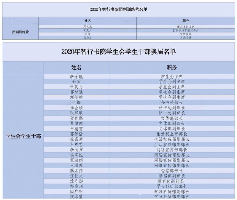Select the 祁晓玥 name cell
The width and height of the screenshot is (237, 200).
tap(76, 186)
